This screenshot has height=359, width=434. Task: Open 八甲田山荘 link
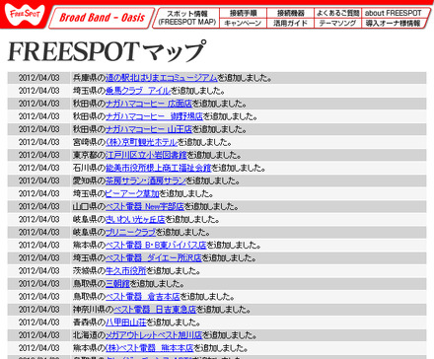pos(125,323)
